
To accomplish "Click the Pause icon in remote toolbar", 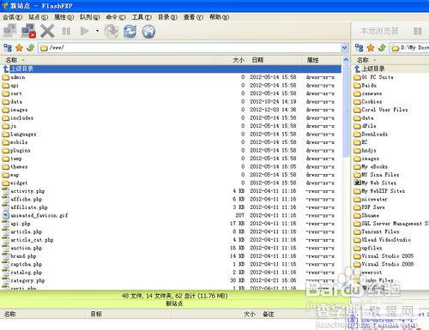I will tap(66, 31).
